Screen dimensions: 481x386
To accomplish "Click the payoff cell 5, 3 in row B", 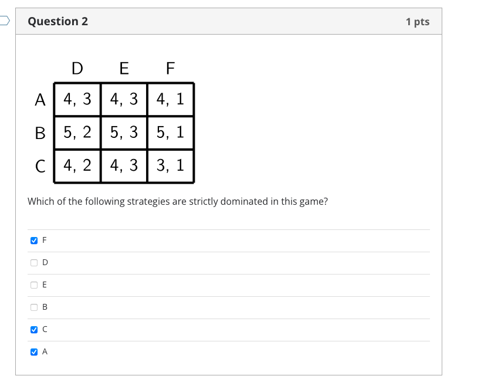I will [x=123, y=133].
